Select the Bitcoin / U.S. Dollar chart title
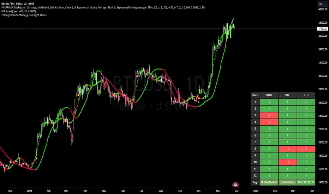This screenshot has width=329, height=194. click(18, 4)
